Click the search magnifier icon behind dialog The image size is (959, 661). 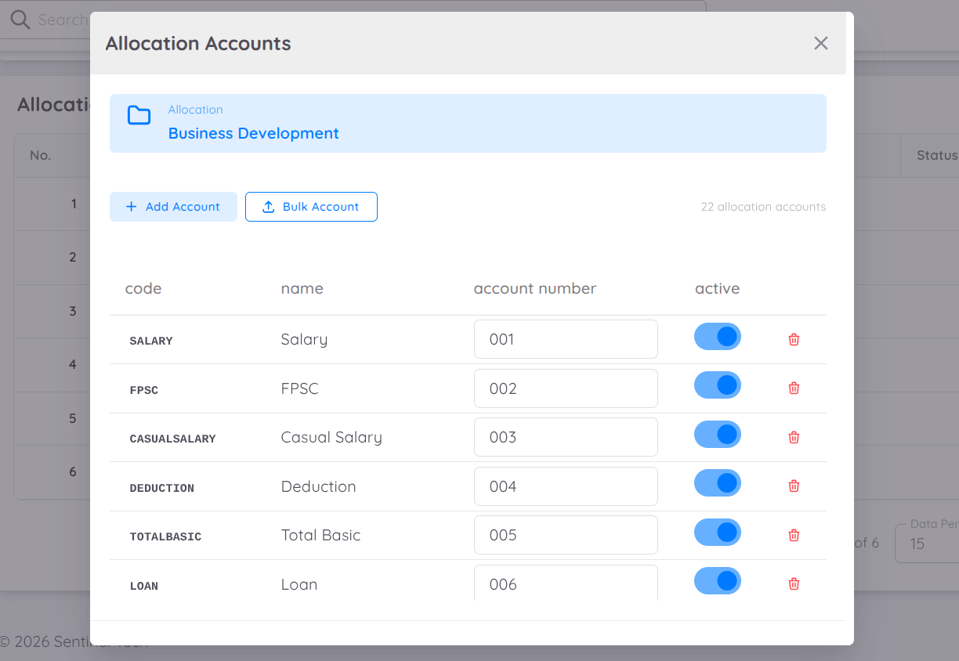[x=20, y=20]
